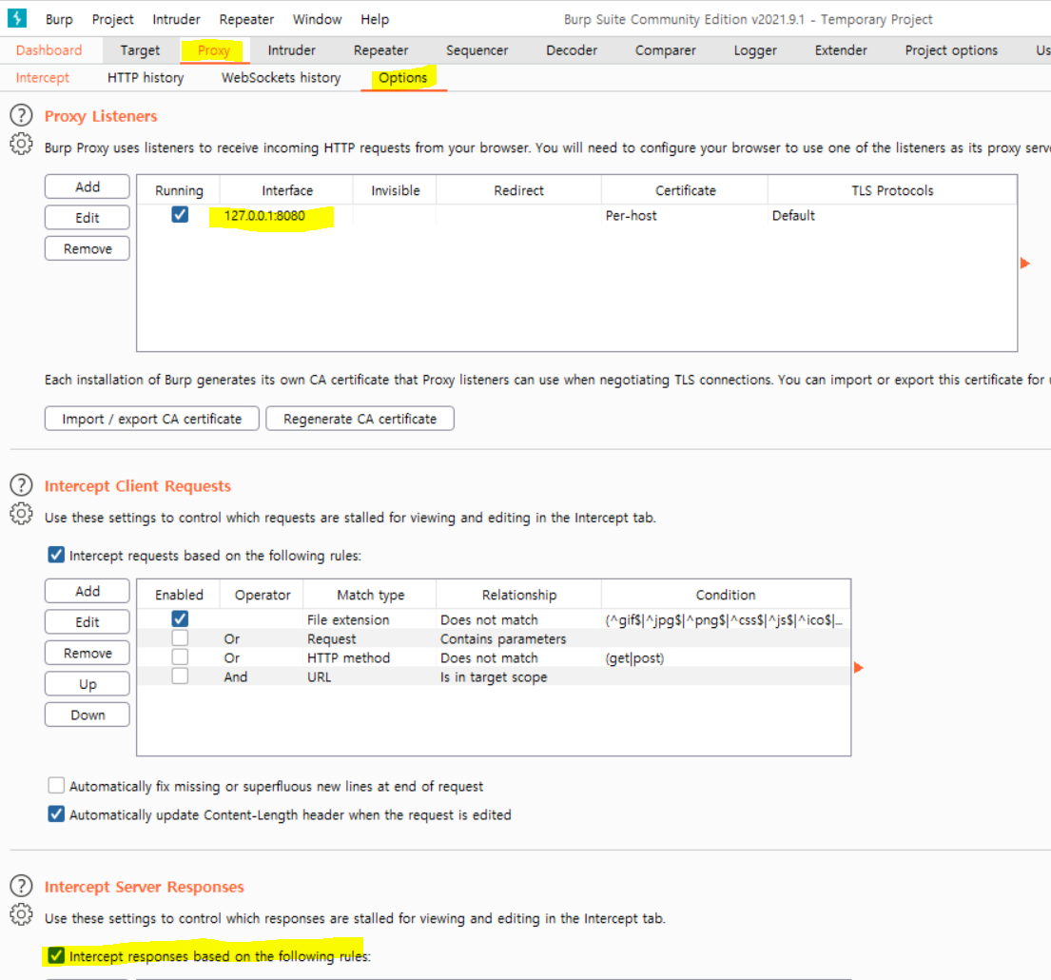Screen dimensions: 1051x980
Task: Expand Proxy Listeners table with orange arrow
Action: tap(1025, 263)
